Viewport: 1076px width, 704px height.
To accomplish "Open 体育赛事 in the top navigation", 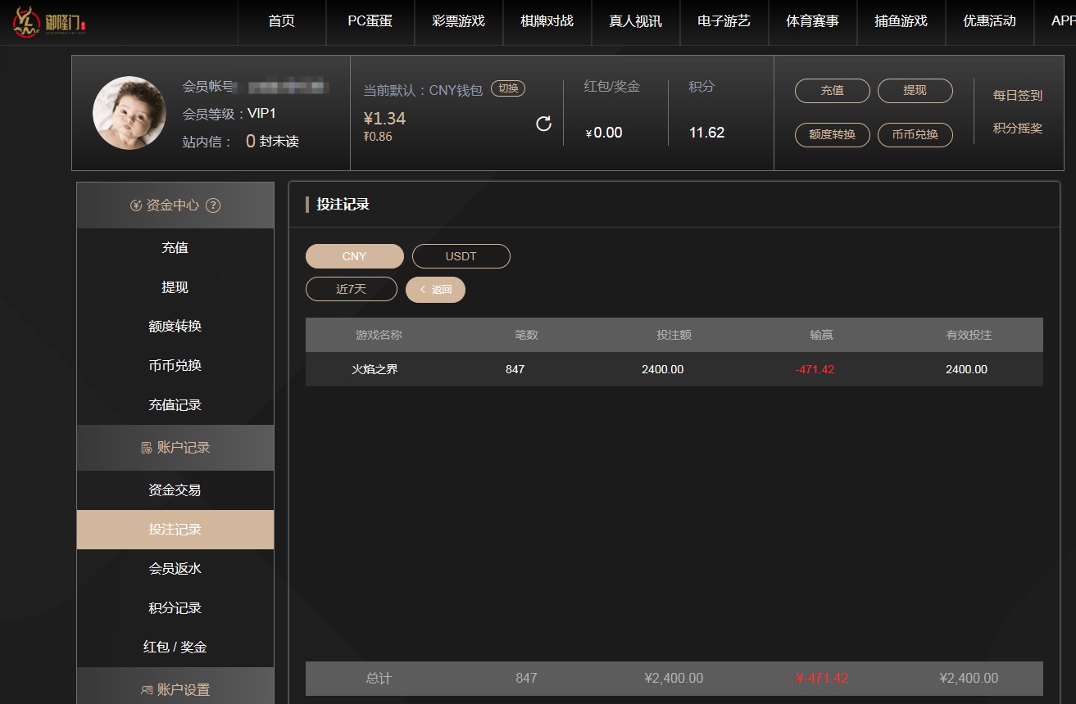I will coord(812,21).
